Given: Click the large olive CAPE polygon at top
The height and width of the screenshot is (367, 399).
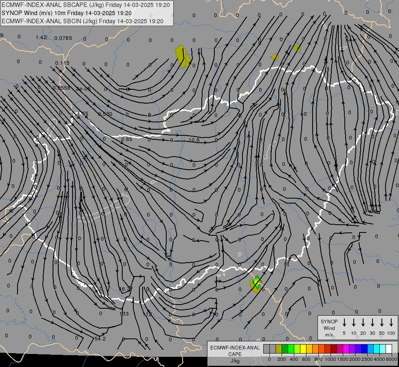Looking at the screenshot, I should [183, 57].
